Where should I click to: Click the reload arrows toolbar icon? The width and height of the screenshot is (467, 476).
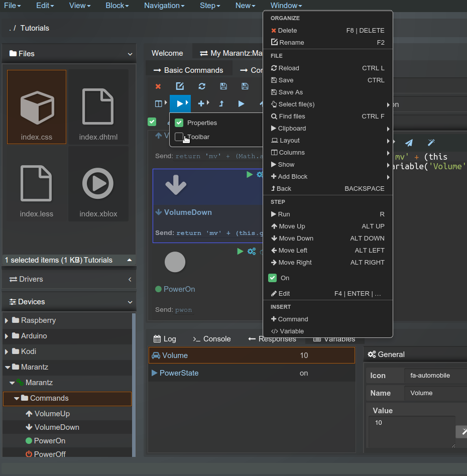click(x=202, y=86)
